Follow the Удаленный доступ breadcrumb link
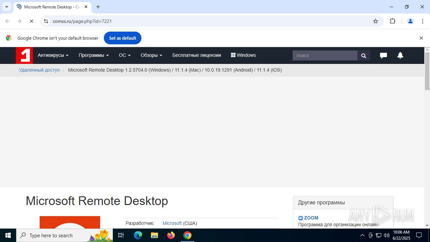Image resolution: width=430 pixels, height=242 pixels. click(39, 70)
